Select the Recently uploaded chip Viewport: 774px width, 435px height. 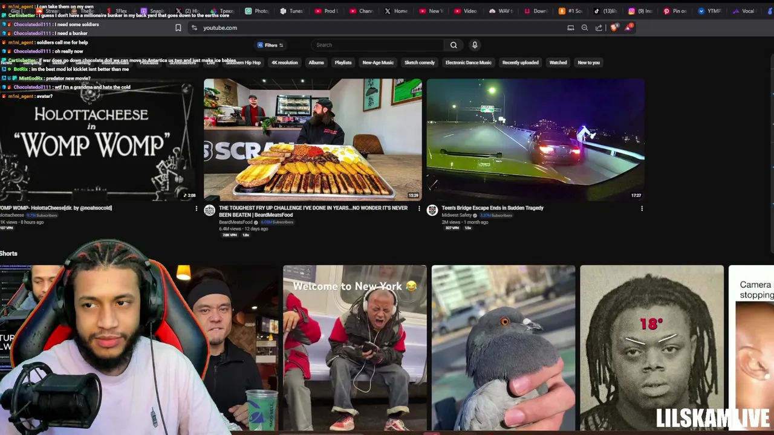pyautogui.click(x=521, y=62)
